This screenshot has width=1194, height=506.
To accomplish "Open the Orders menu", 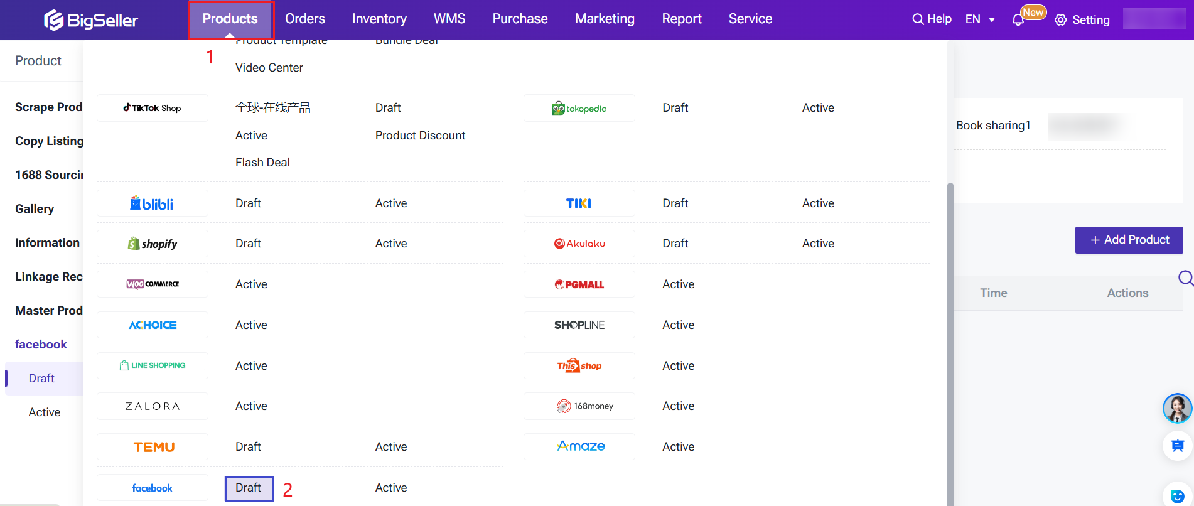I will click(304, 19).
